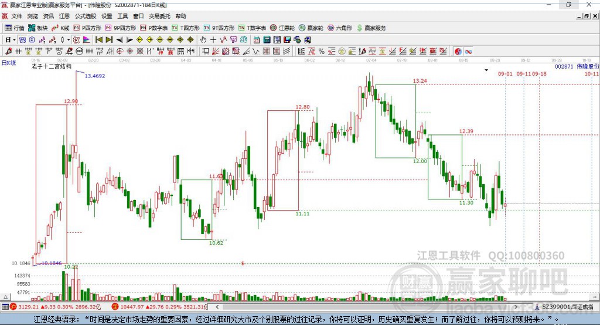Click the red floppy save icon
This screenshot has width=600, height=325.
tap(287, 40)
